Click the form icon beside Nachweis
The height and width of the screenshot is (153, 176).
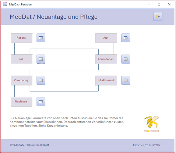(x=41, y=101)
